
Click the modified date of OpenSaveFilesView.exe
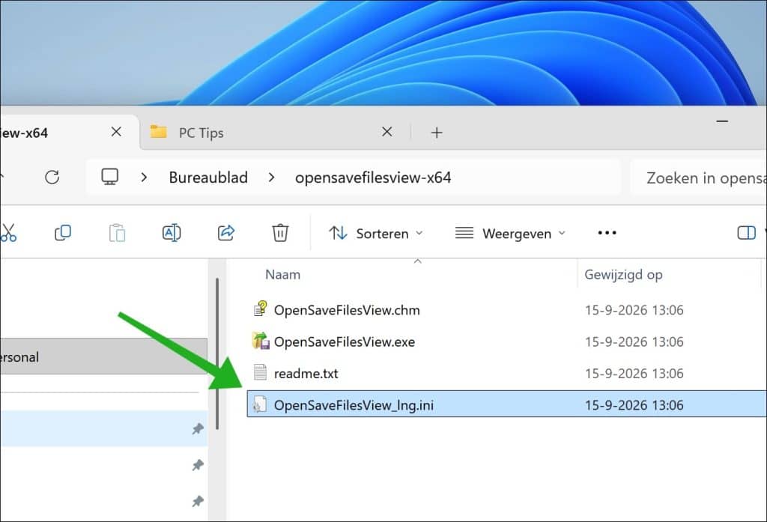point(634,342)
